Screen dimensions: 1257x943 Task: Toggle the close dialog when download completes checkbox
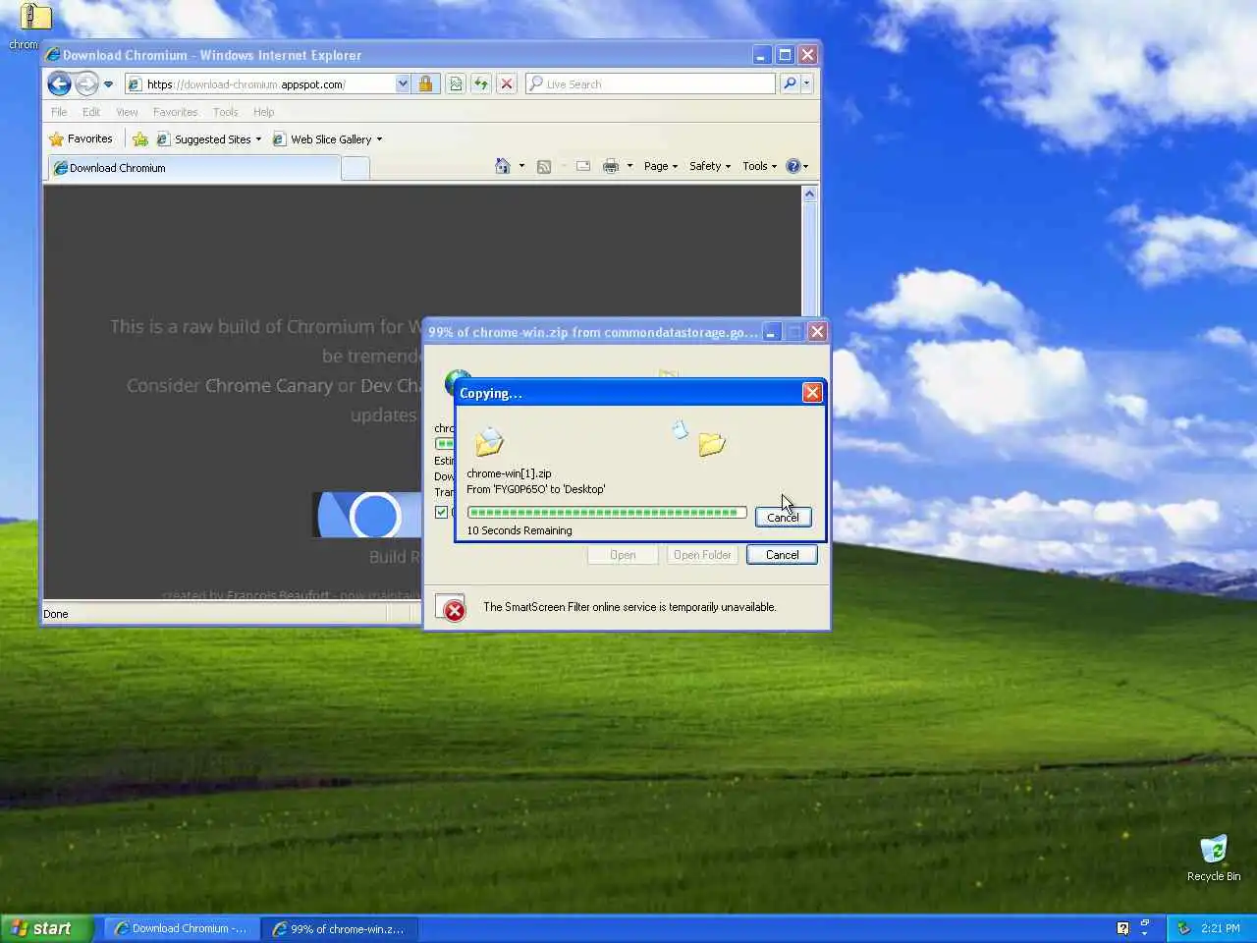pyautogui.click(x=442, y=512)
